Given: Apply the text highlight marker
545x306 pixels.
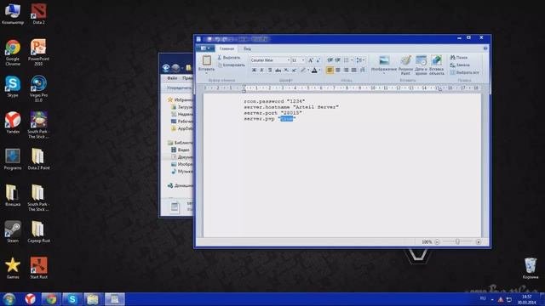Looking at the screenshot, I should point(303,70).
